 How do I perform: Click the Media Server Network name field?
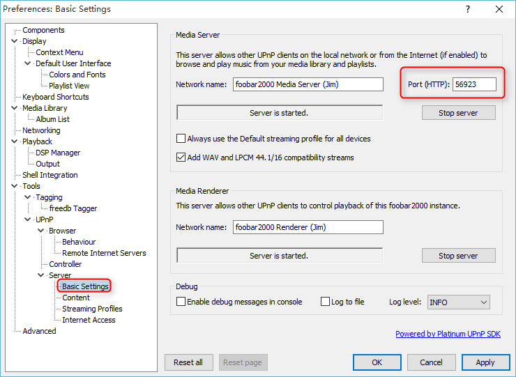click(308, 84)
